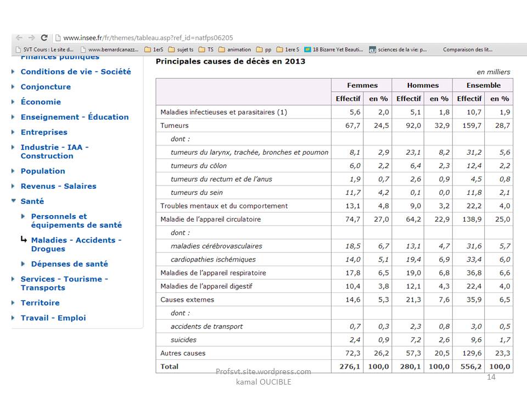Open Enseignement - Éducation theme
This screenshot has width=527, height=395.
(75, 117)
